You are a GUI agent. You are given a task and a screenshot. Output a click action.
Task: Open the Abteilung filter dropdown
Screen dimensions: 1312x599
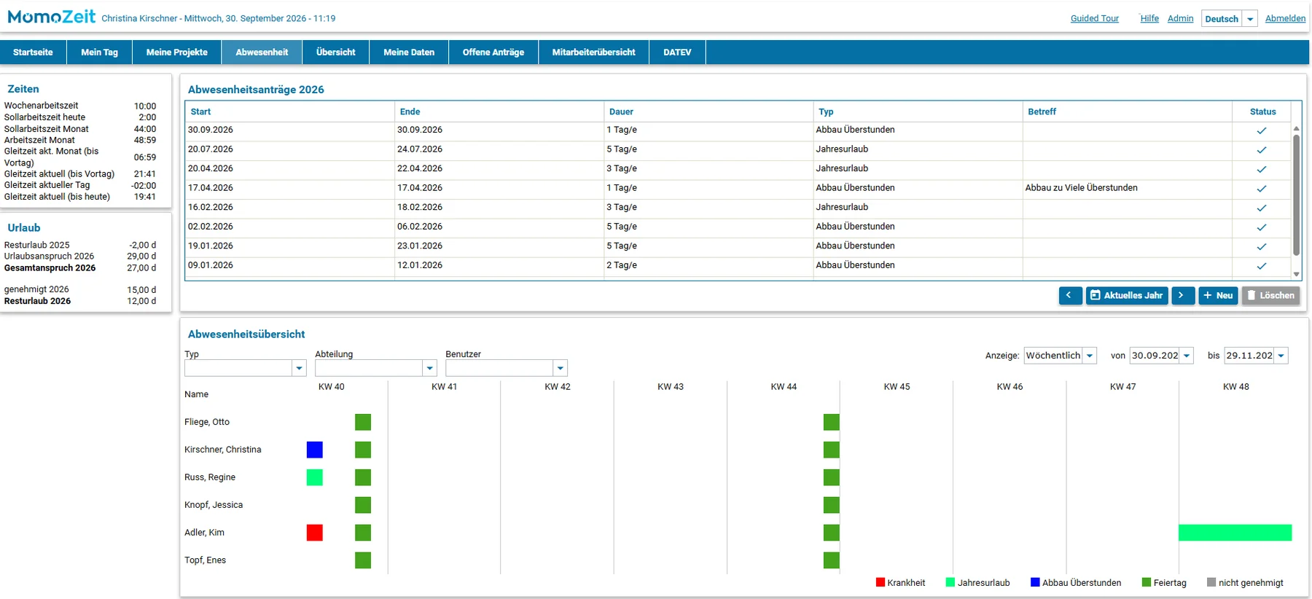click(x=429, y=368)
